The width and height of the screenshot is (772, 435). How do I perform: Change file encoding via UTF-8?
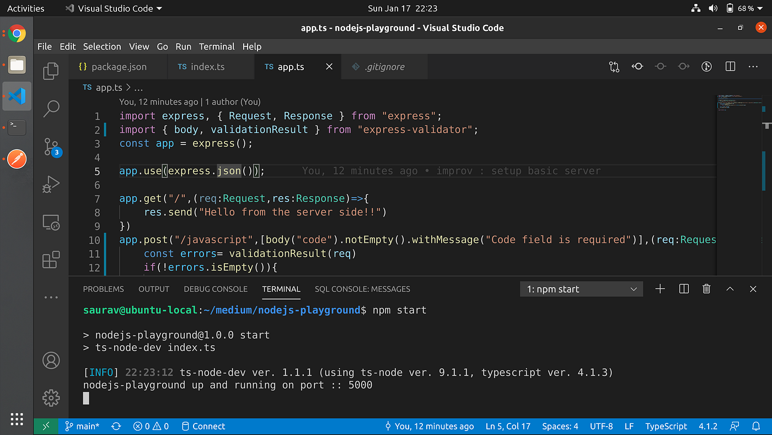tap(601, 426)
